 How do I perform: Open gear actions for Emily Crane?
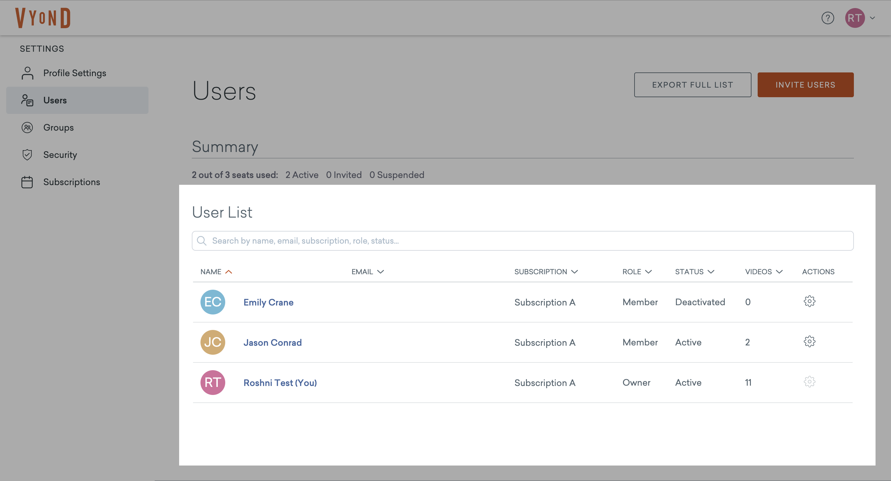[809, 301]
